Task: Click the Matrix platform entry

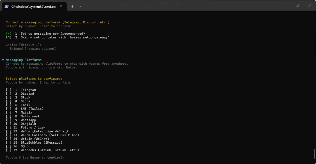Action: tap(26, 112)
